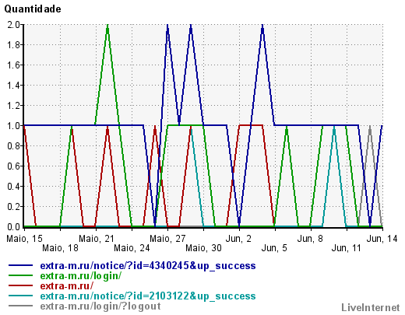The width and height of the screenshot is (405, 315).
Task: Click the Maio, 15 date label
Action: 24,239
